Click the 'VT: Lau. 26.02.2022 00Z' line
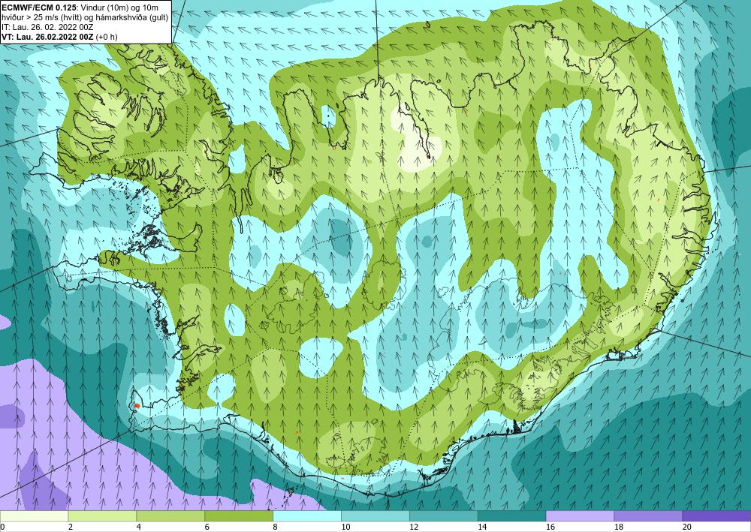 click(48, 37)
